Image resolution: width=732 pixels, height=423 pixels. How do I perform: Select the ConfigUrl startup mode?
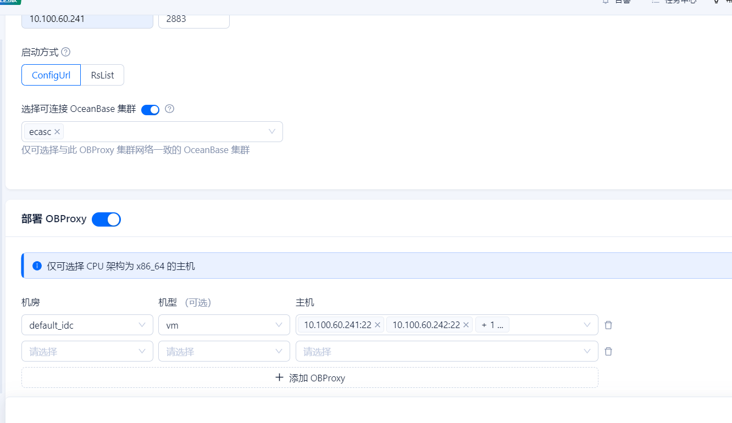click(51, 75)
